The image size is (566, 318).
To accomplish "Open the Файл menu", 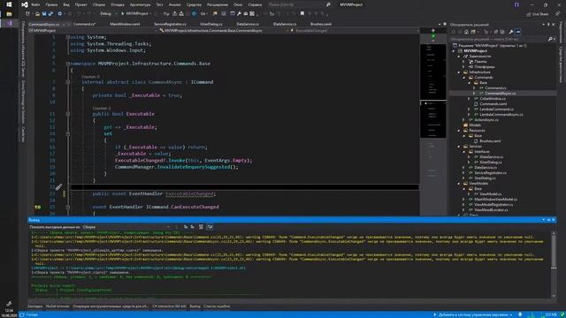I will 35,4.
